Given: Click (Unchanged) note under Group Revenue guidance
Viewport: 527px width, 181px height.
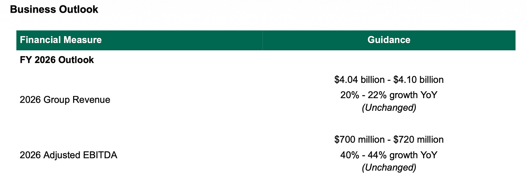Looking at the screenshot, I should coord(389,108).
